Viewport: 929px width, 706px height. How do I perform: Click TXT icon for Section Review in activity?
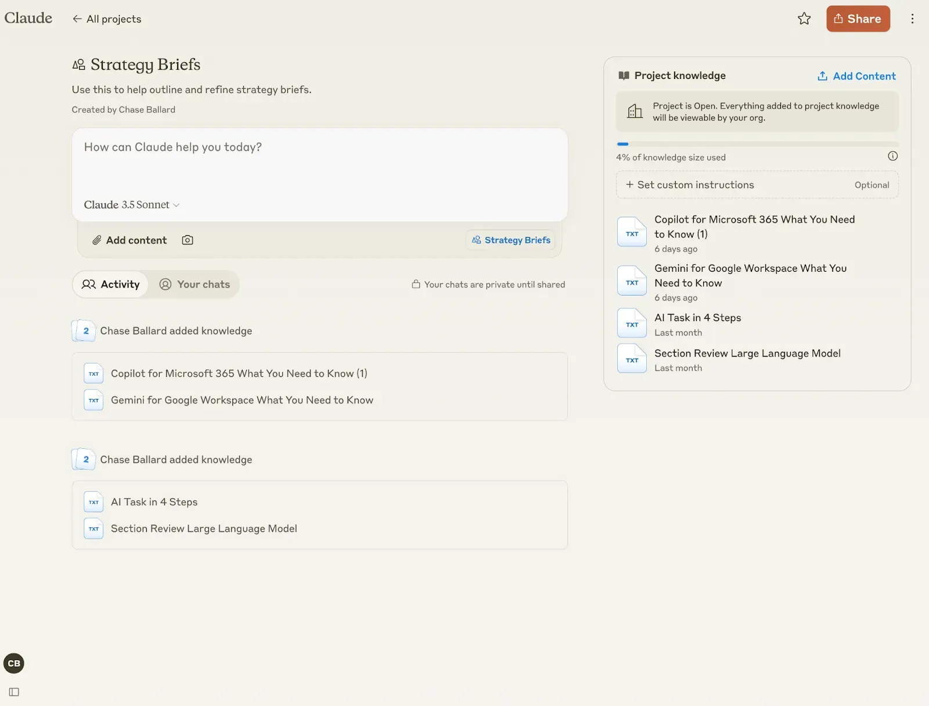pyautogui.click(x=93, y=529)
